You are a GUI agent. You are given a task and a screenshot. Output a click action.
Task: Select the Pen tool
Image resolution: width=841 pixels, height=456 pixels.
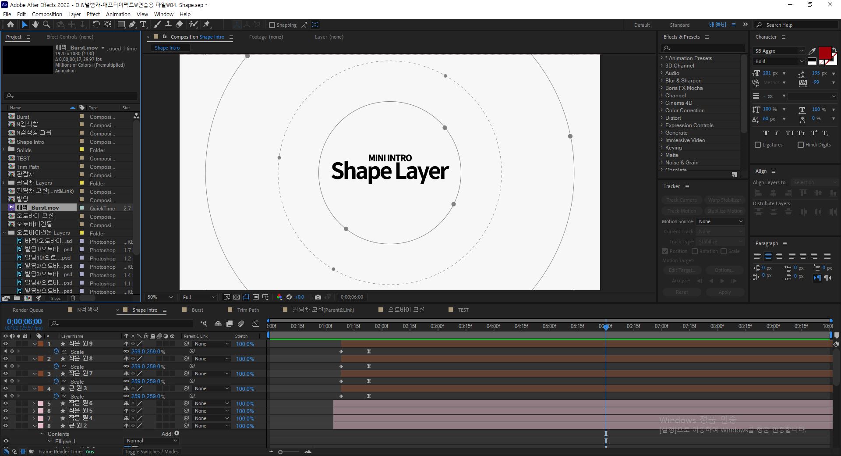point(132,25)
